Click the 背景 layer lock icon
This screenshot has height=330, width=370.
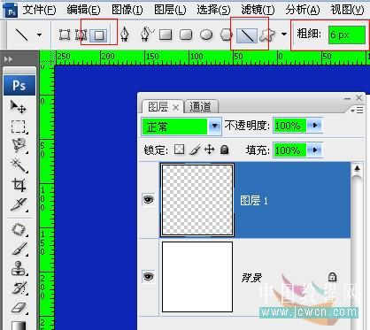click(x=332, y=277)
